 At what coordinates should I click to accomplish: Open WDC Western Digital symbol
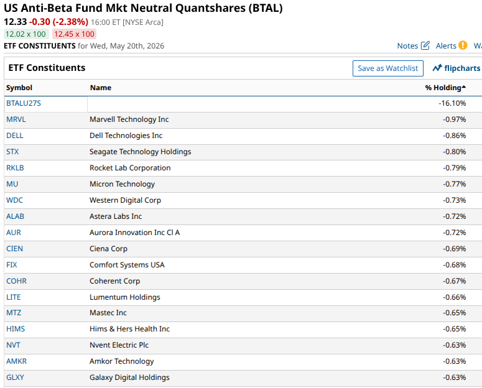(14, 200)
